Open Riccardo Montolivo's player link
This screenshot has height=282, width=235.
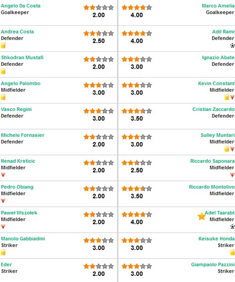pos(211,187)
